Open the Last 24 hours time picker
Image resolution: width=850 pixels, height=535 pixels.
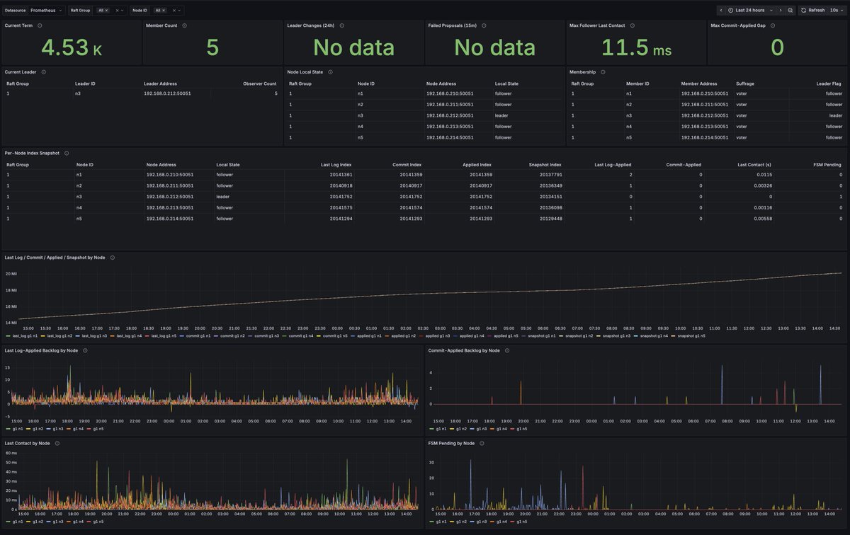(x=750, y=11)
